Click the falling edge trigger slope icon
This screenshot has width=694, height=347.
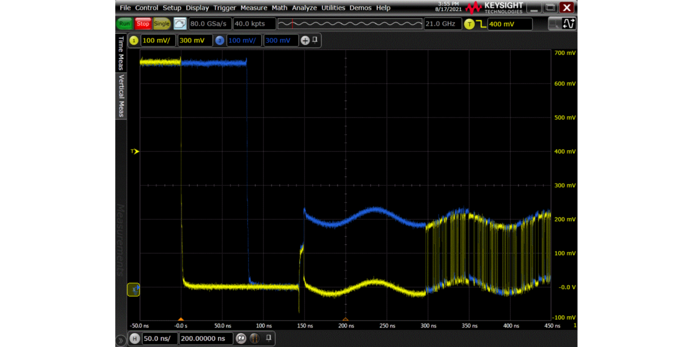[x=481, y=24]
